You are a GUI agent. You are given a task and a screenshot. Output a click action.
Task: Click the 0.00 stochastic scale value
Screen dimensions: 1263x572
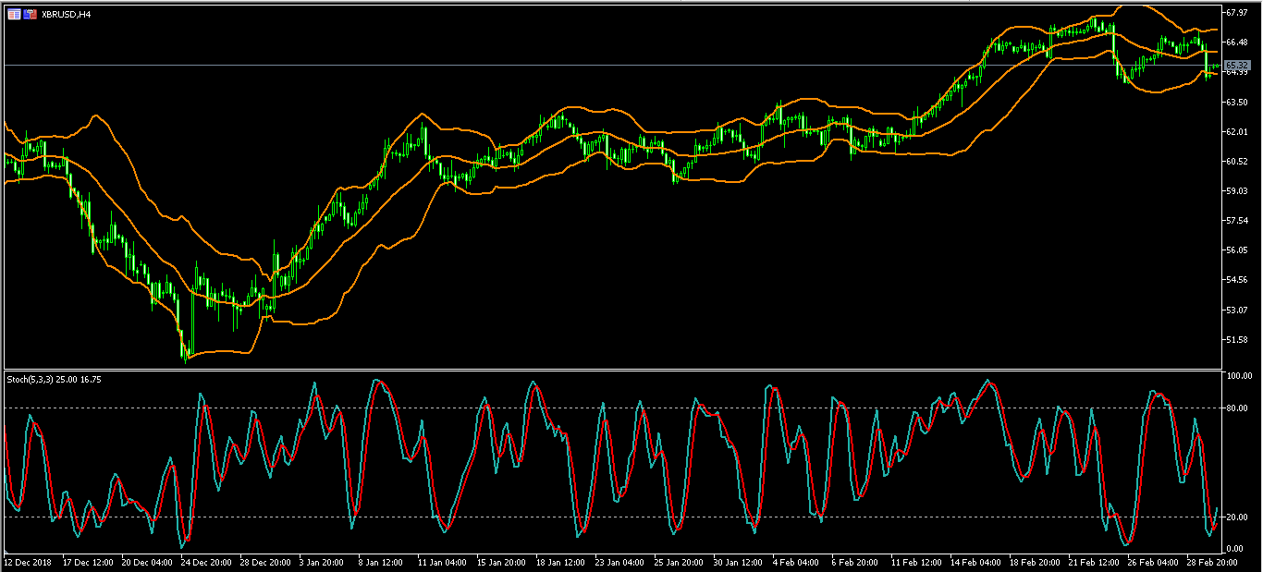[x=1234, y=549]
